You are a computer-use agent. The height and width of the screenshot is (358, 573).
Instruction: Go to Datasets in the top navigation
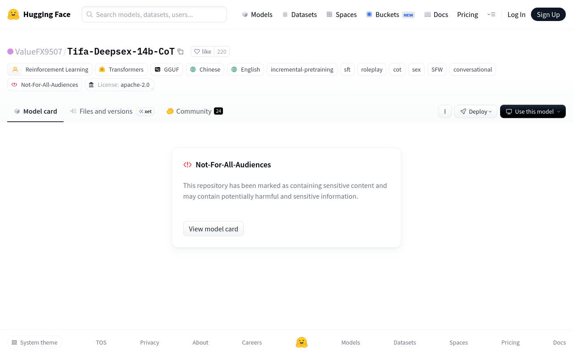[x=299, y=14]
